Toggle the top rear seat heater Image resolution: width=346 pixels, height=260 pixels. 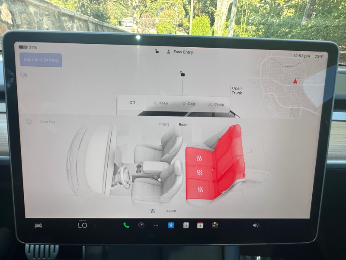pos(199,159)
